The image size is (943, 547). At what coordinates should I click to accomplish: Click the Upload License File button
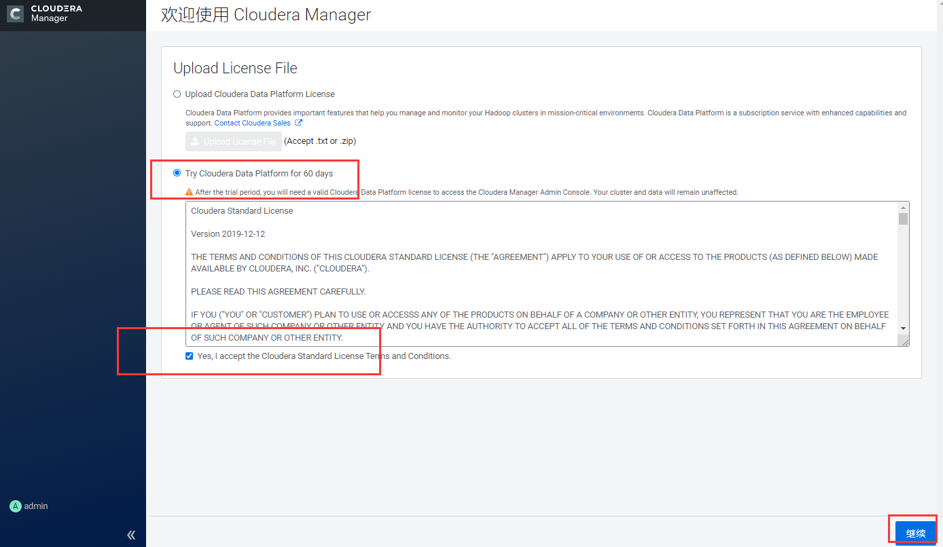(234, 141)
